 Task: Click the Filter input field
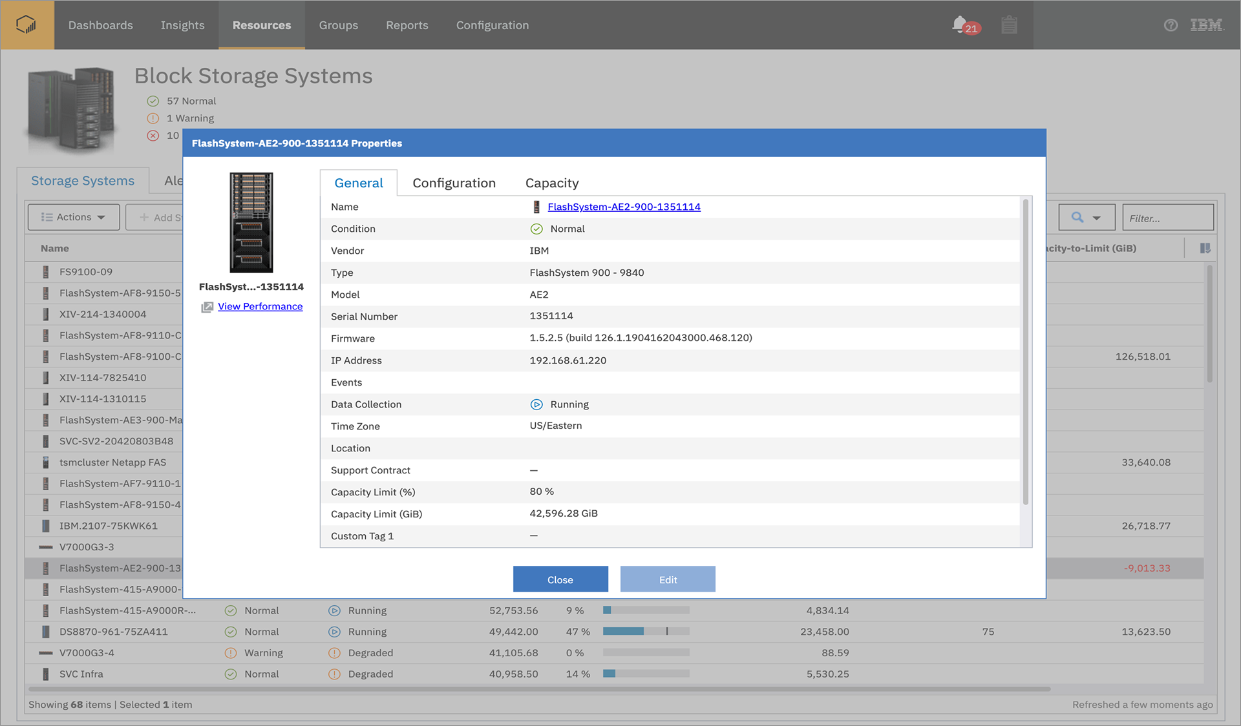click(1168, 218)
